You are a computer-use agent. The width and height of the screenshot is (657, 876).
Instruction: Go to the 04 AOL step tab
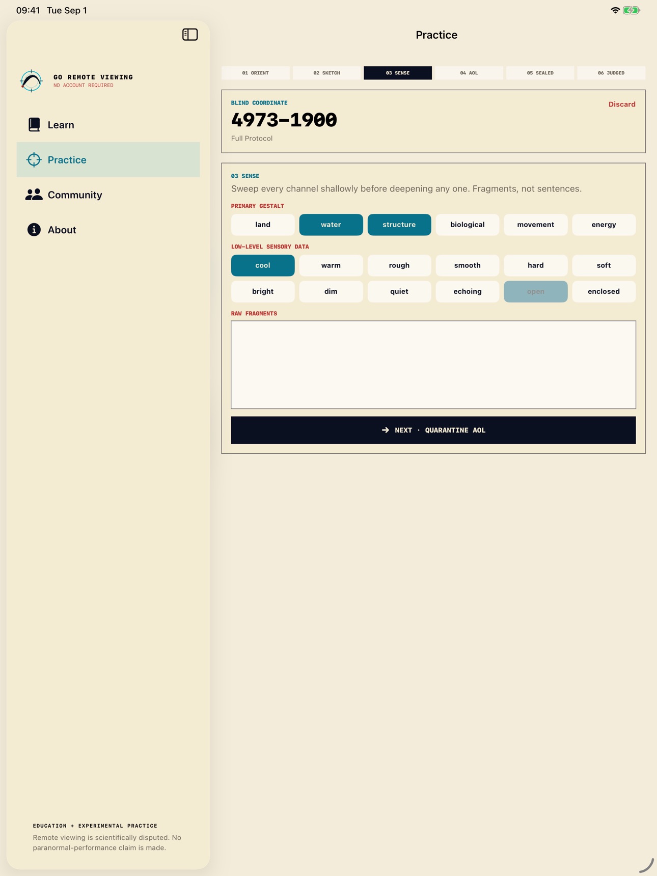pyautogui.click(x=469, y=73)
